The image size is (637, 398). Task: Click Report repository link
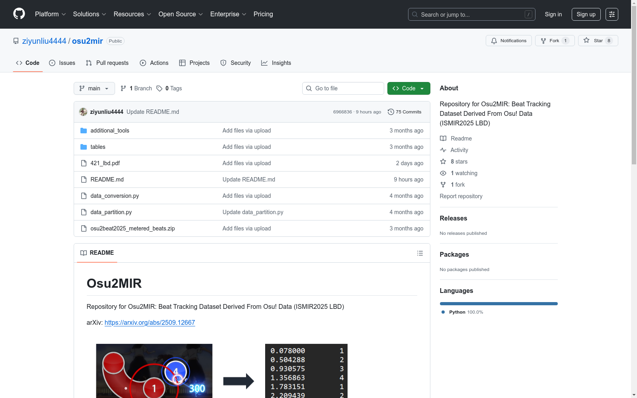point(461,196)
